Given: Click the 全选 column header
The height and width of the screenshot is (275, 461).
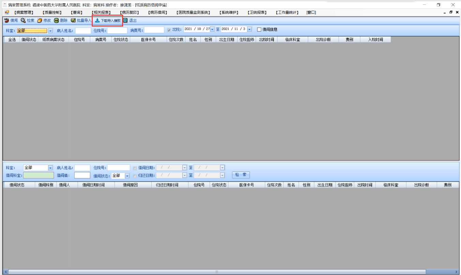Looking at the screenshot, I should [12, 40].
